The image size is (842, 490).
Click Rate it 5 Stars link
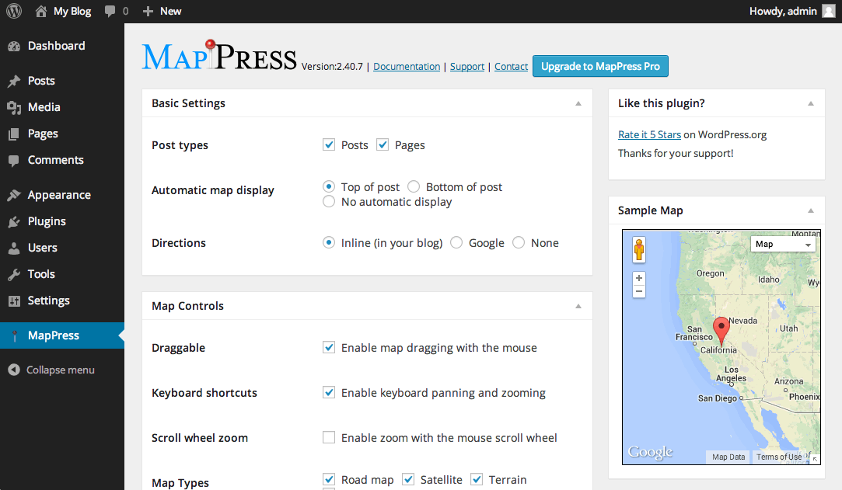coord(649,134)
